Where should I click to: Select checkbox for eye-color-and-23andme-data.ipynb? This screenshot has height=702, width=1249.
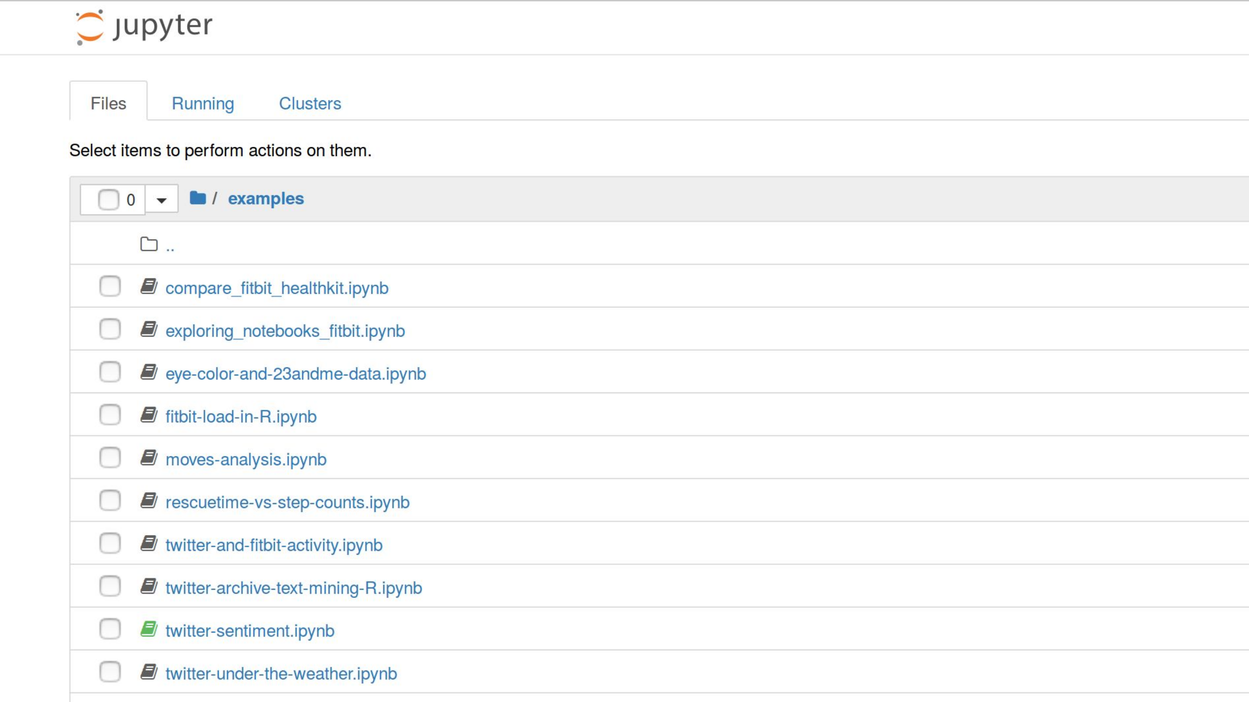pos(110,372)
